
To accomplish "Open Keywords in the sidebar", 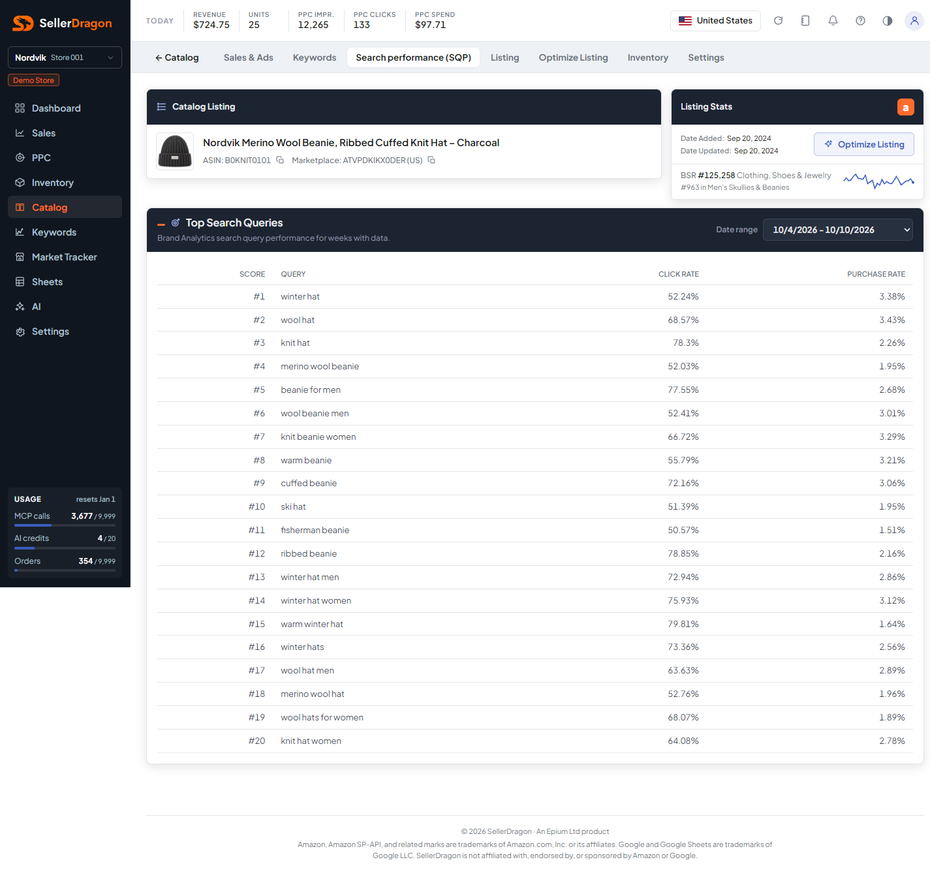I will (65, 232).
